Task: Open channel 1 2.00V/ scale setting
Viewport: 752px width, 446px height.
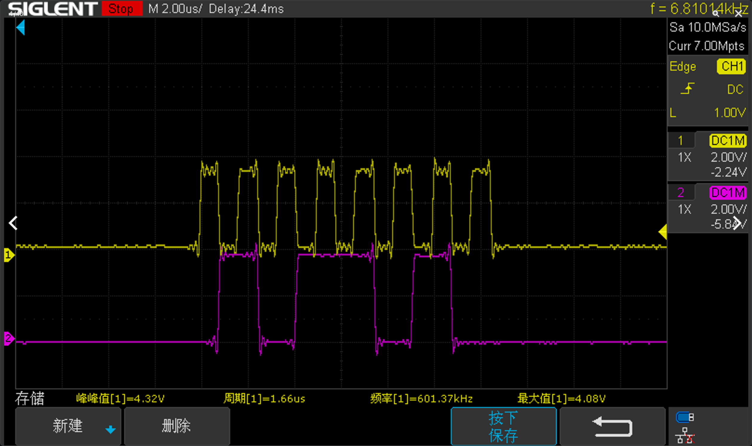Action: (729, 158)
